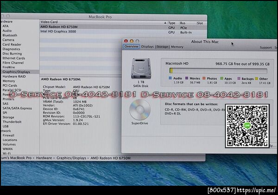Click the purple Movies legend swatch
This screenshot has height=195, width=278.
click(x=187, y=78)
